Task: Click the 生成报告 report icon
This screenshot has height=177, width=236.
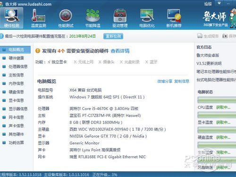Action: (x=200, y=36)
